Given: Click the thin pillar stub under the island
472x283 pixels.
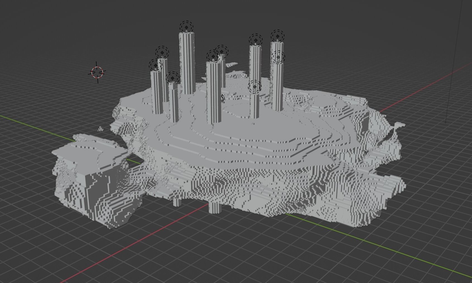Looking at the screenshot, I should [x=176, y=202].
